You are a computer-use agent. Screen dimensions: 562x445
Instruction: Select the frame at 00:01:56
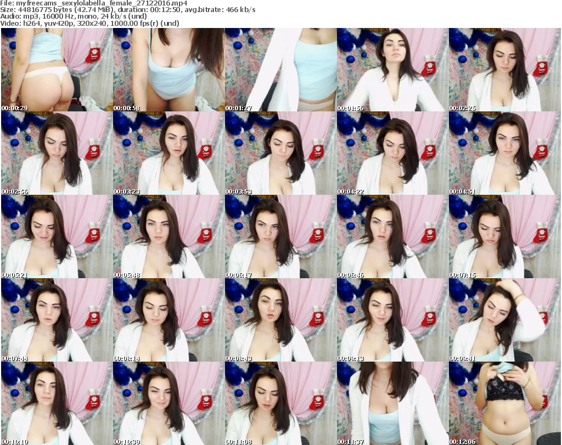tap(392, 70)
